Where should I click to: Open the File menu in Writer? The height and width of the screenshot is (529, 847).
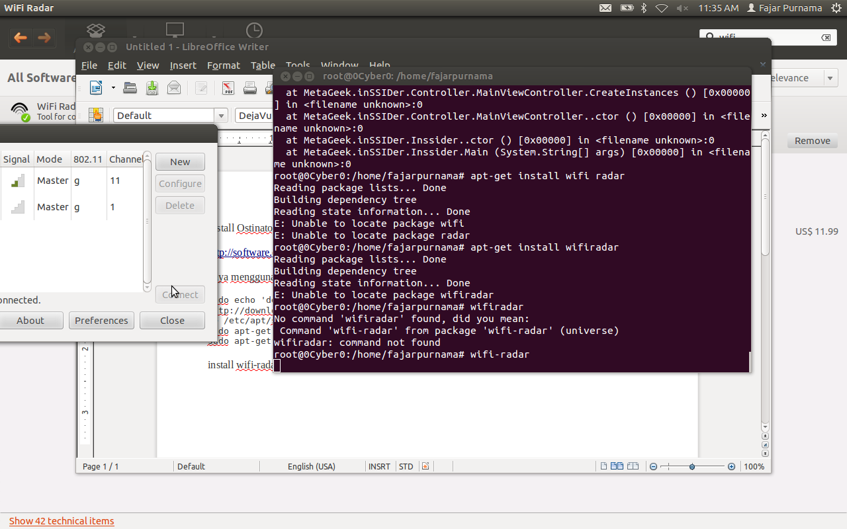point(89,65)
